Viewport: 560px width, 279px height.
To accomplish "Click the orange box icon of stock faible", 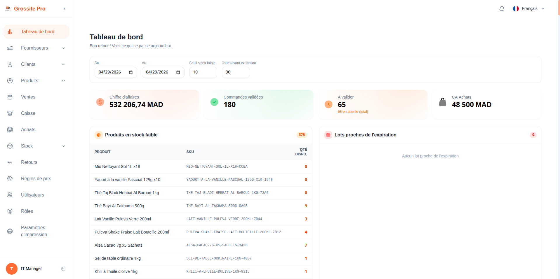I will pyautogui.click(x=99, y=135).
